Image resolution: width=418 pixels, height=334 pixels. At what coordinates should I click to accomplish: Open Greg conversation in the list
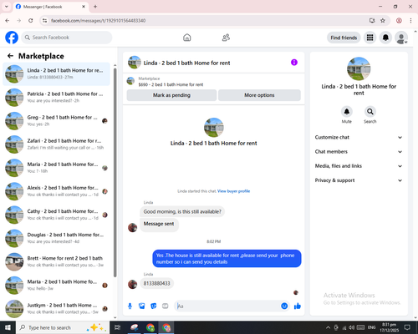56,121
